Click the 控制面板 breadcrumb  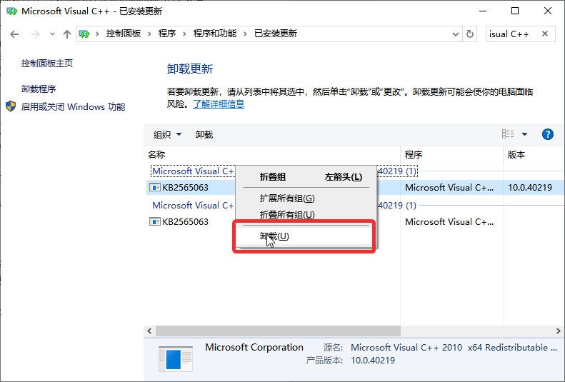124,34
